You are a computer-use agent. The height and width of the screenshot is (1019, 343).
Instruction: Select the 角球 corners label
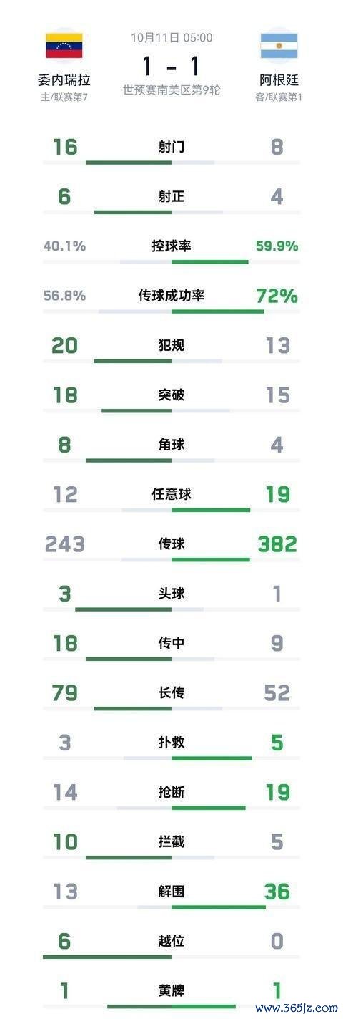171,445
